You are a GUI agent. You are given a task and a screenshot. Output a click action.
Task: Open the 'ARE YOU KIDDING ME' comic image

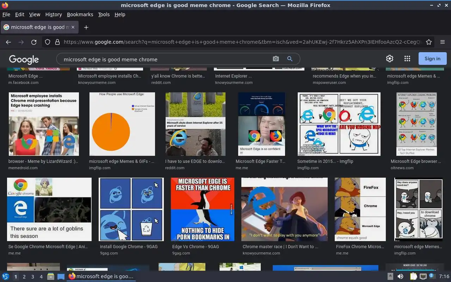(x=339, y=124)
